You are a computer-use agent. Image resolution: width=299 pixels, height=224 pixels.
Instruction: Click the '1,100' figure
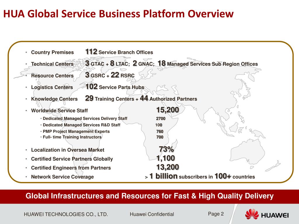point(166,158)
